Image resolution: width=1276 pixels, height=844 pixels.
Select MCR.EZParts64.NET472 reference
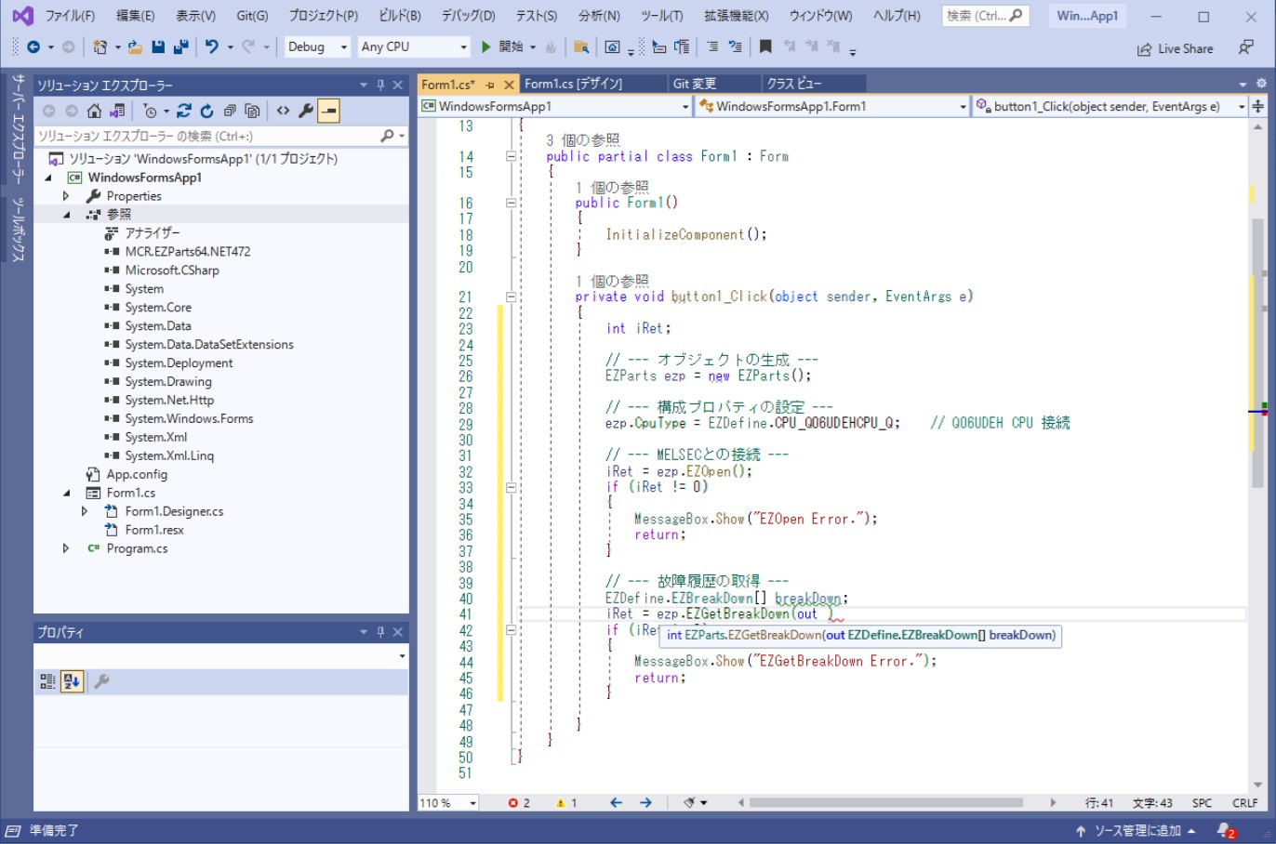(188, 252)
